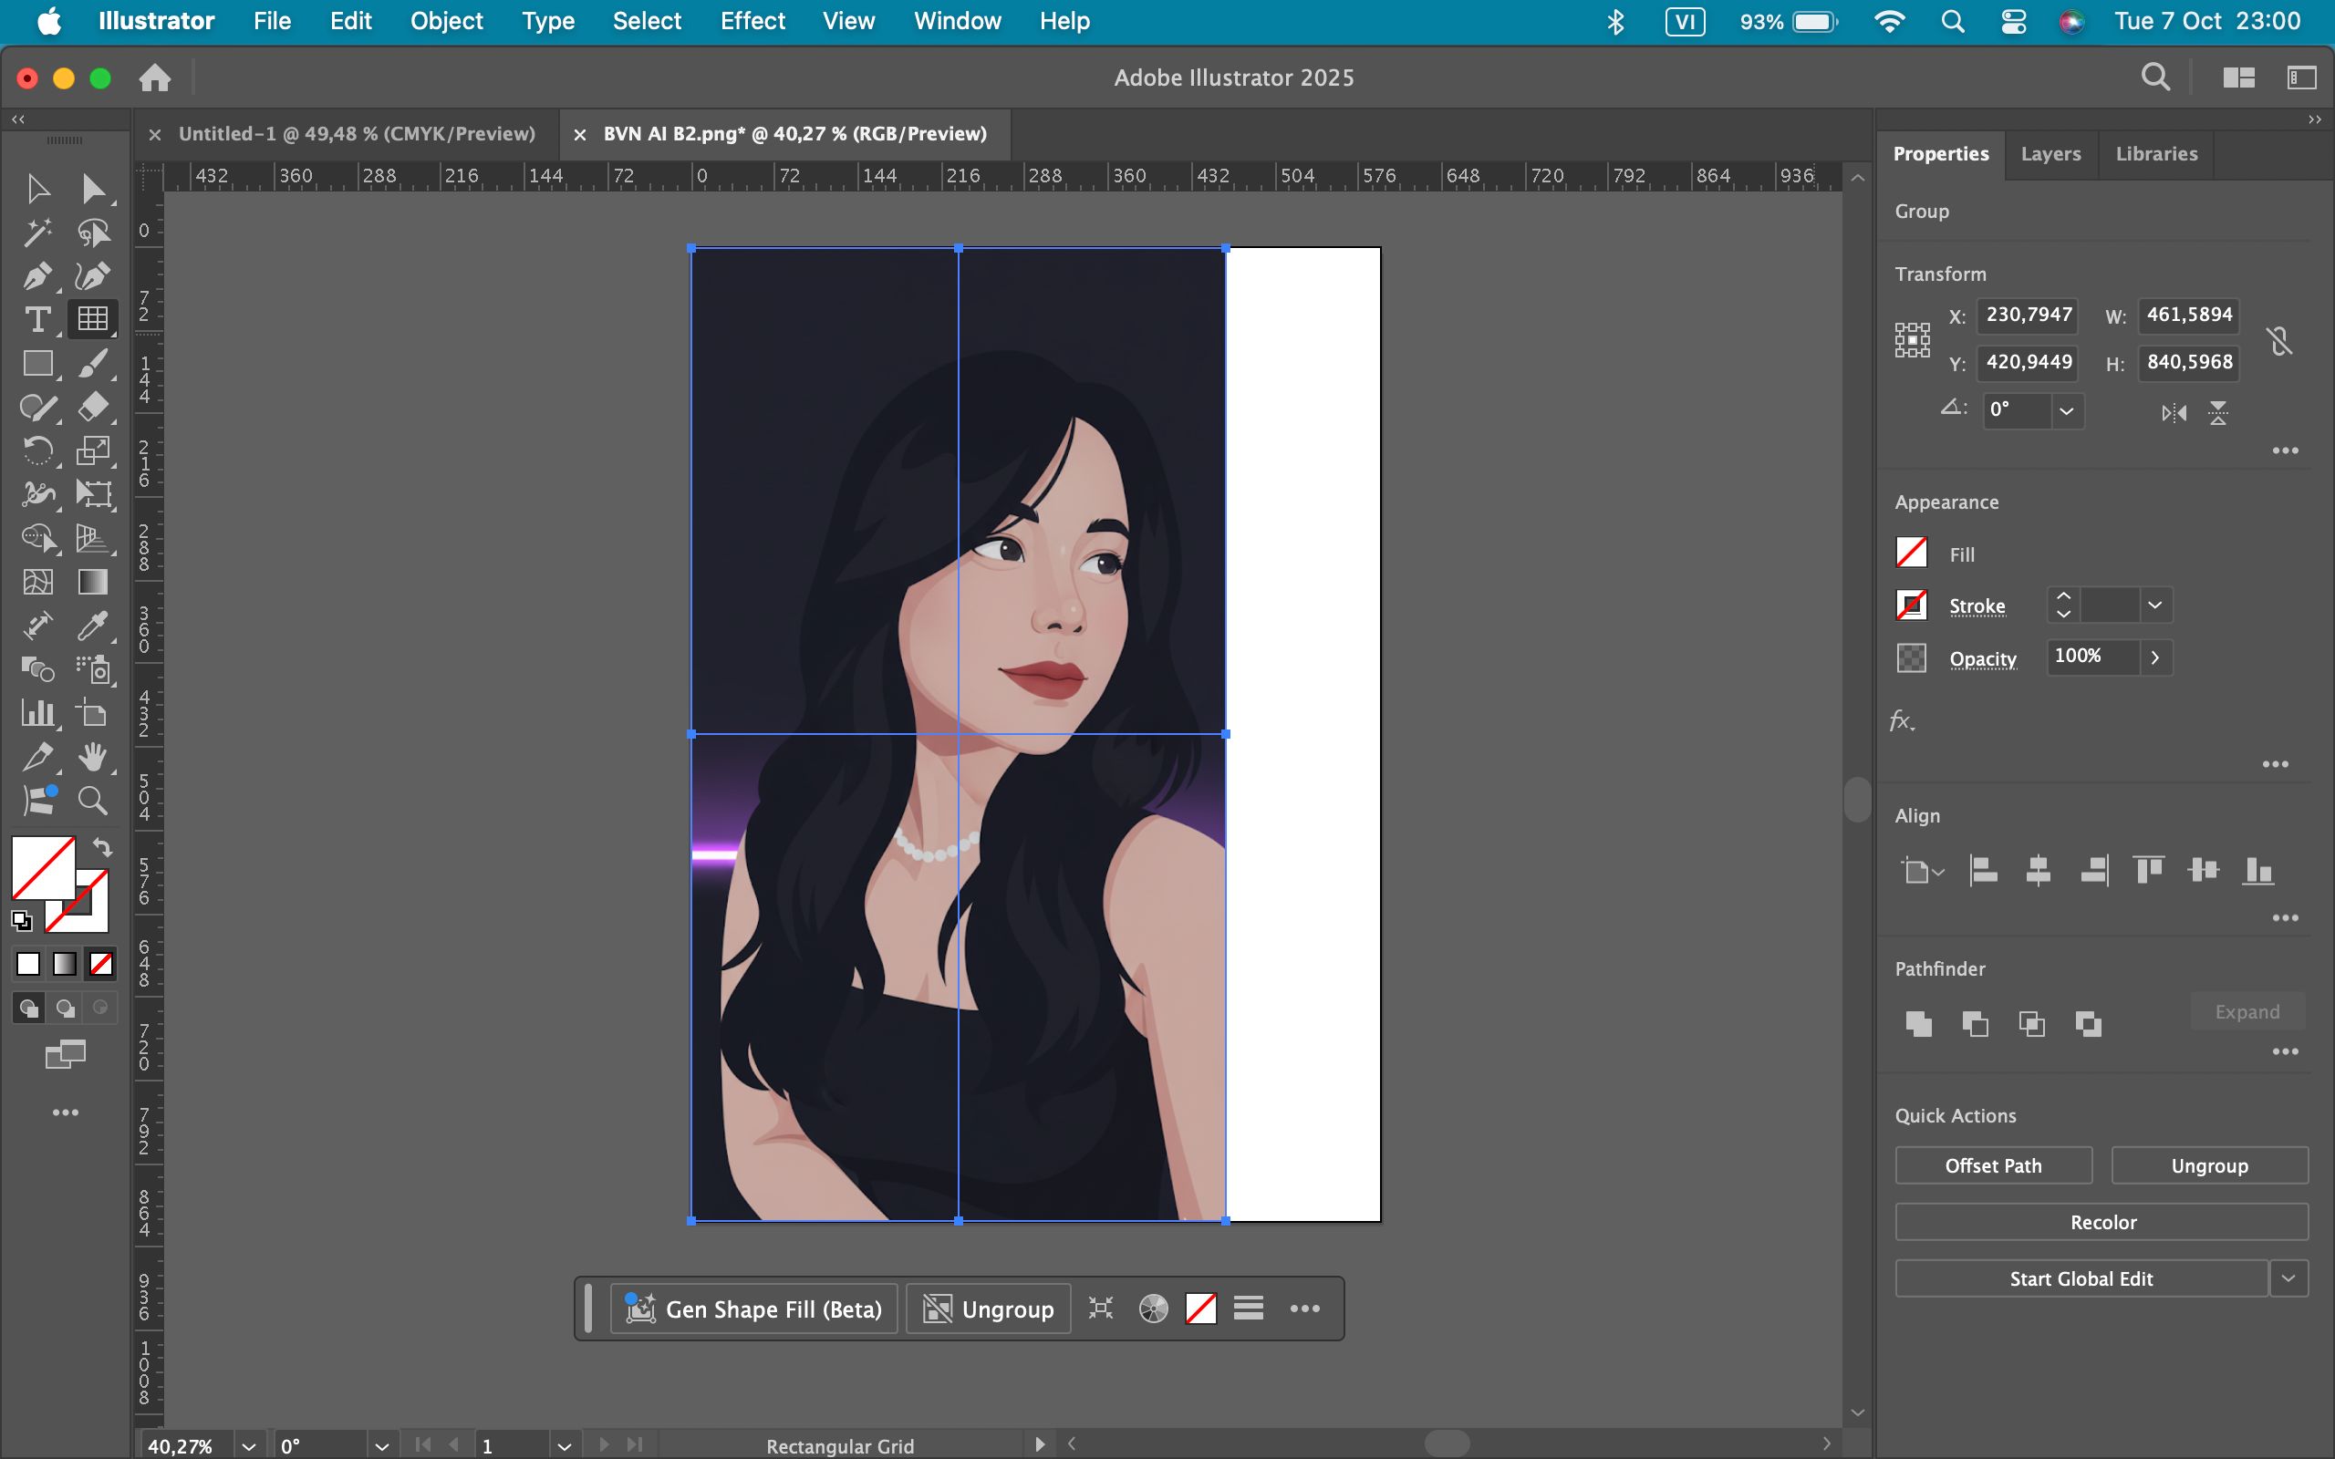Image resolution: width=2335 pixels, height=1459 pixels.
Task: Select the Hand tool
Action: tap(93, 758)
